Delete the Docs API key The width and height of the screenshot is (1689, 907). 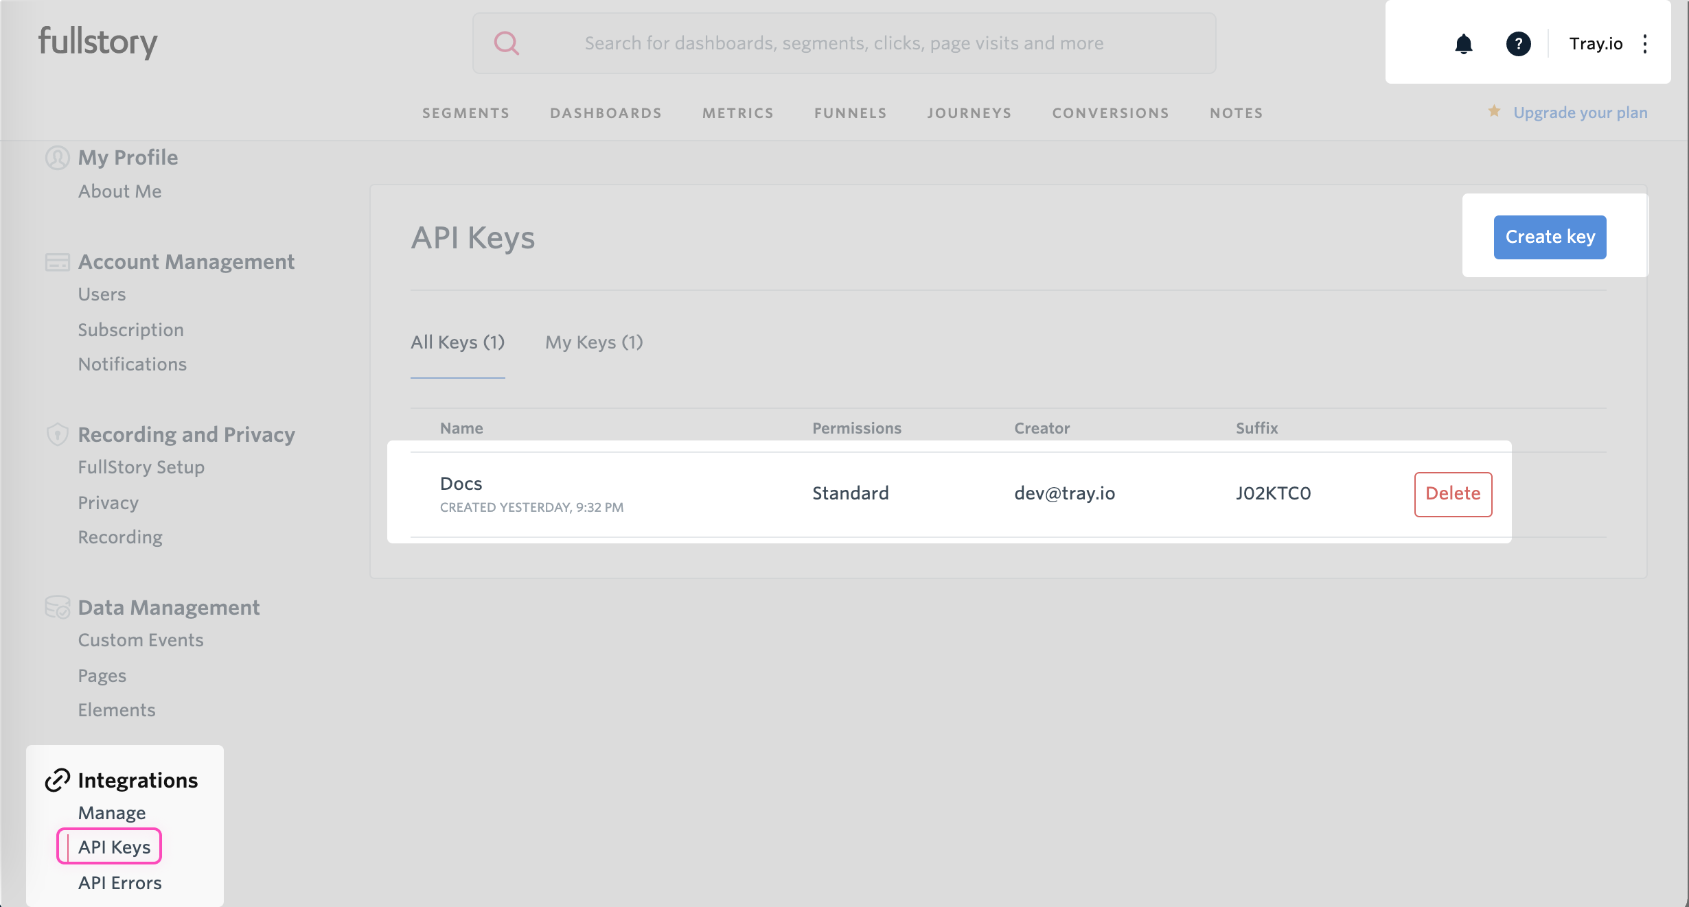[1453, 493]
